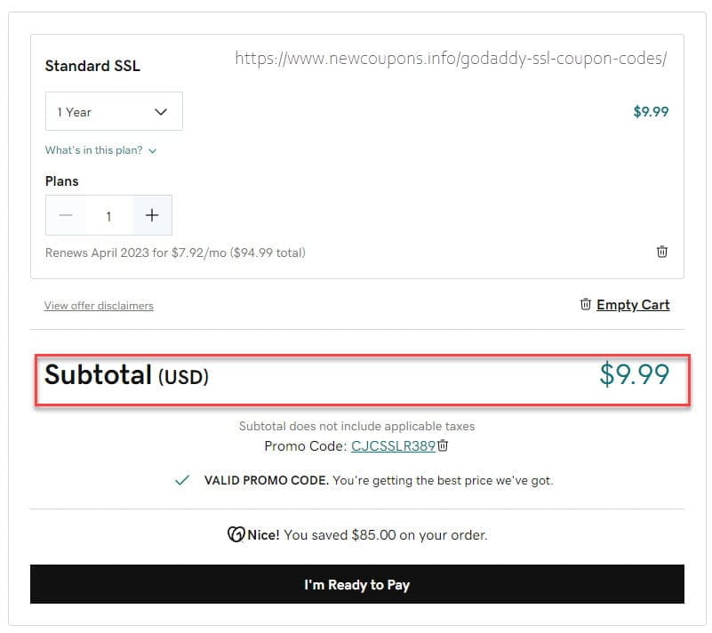This screenshot has height=633, width=712.
Task: Delete the Standard SSL item using trash icon
Action: [x=661, y=252]
